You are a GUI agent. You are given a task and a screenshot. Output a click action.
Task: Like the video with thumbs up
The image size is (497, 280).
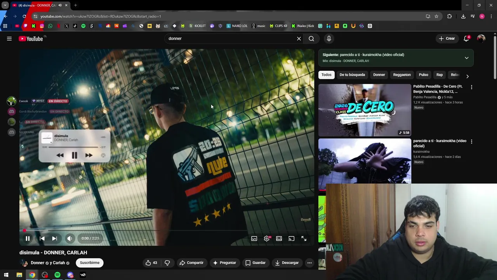[x=151, y=263]
